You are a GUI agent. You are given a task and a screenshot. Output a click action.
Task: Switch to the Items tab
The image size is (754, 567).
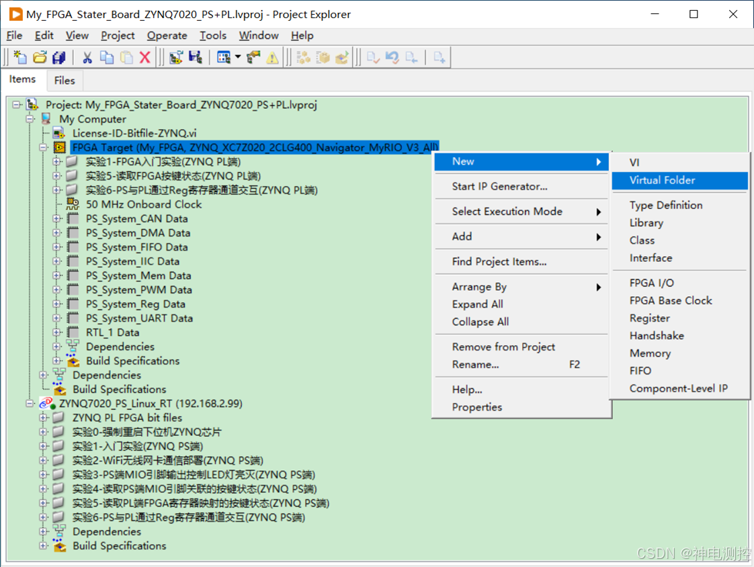22,79
